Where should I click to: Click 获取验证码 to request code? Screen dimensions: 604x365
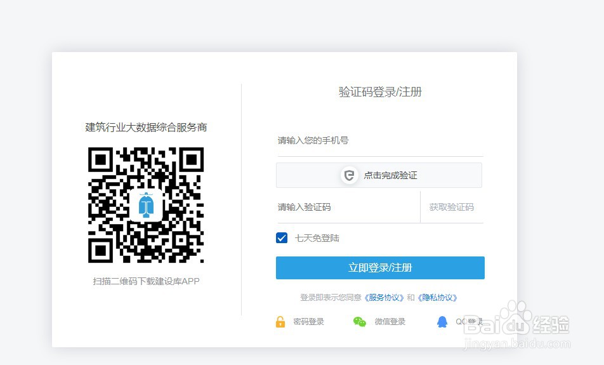click(x=452, y=208)
